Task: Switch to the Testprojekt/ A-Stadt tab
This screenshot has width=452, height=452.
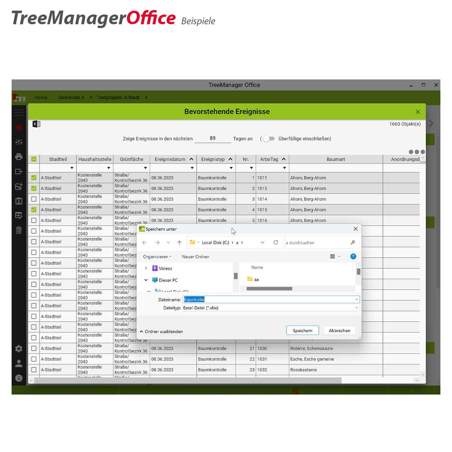Action: coord(118,98)
